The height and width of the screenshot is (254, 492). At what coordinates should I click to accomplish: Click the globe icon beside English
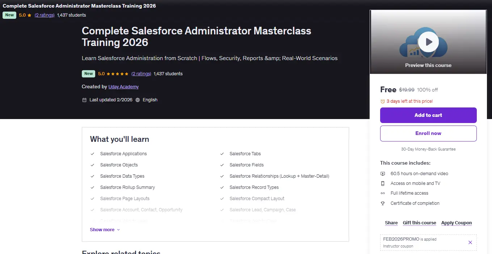[x=138, y=100]
